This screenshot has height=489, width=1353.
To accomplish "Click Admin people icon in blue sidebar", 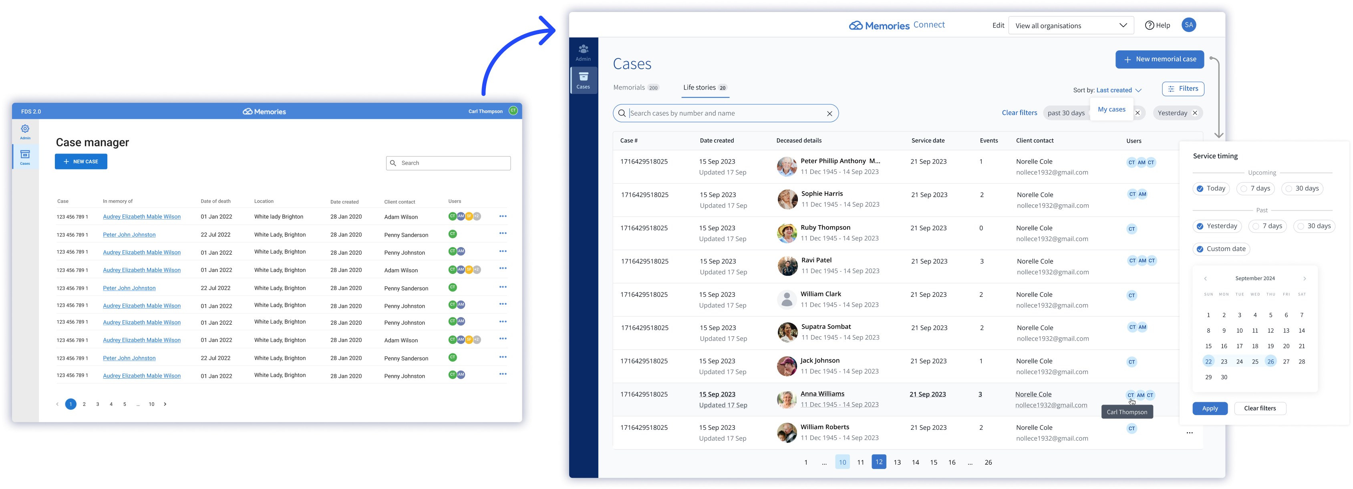I will [x=583, y=49].
